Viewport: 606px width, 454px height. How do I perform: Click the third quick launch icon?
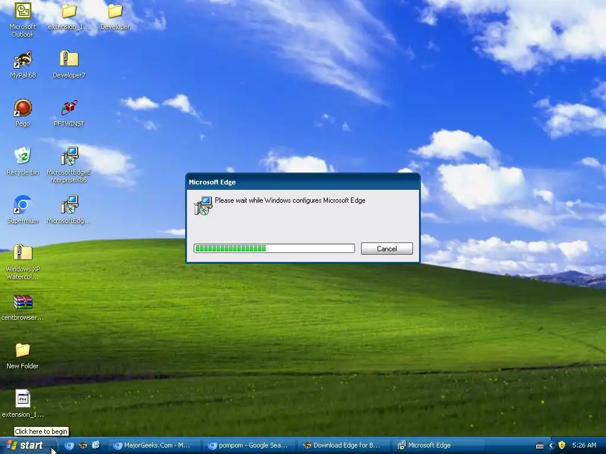tap(96, 445)
